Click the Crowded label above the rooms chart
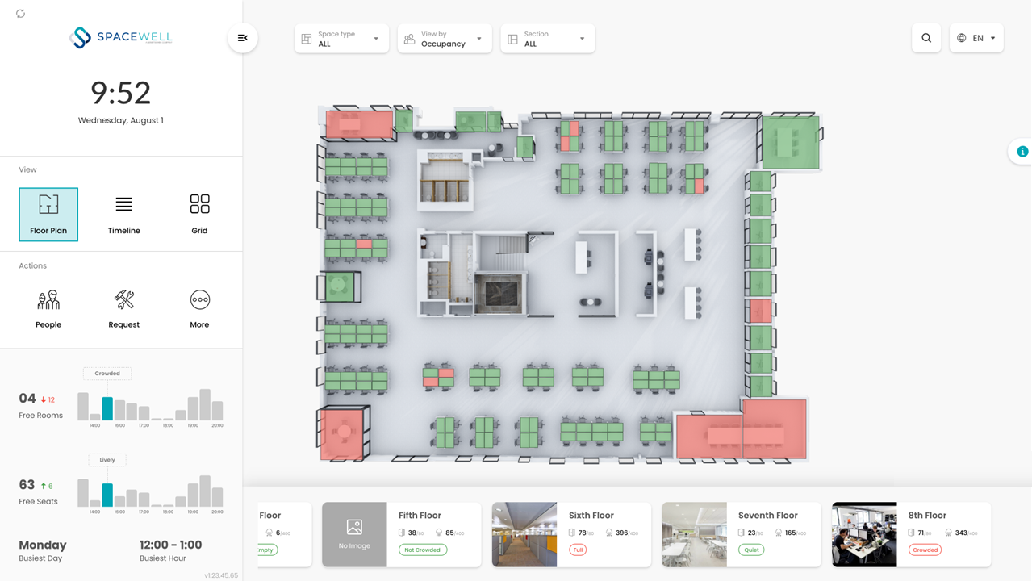Image resolution: width=1032 pixels, height=581 pixels. [x=107, y=374]
